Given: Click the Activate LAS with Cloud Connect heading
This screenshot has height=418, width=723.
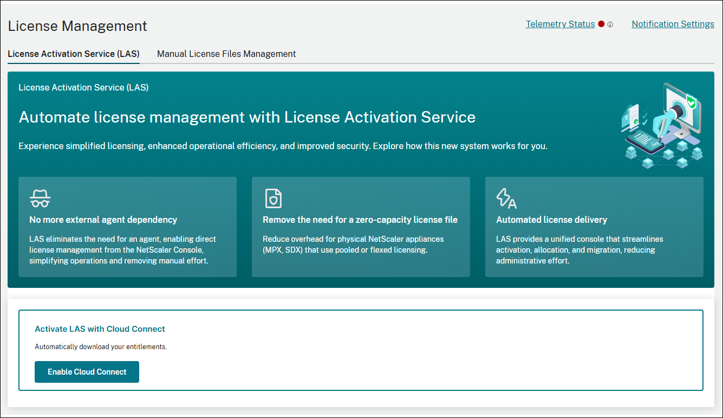Looking at the screenshot, I should (x=100, y=329).
